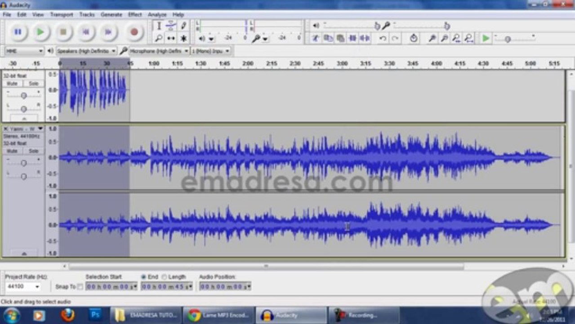Open the File menu

pyautogui.click(x=7, y=14)
